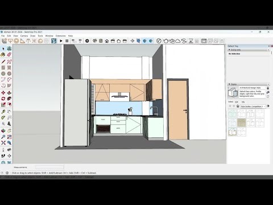Activate the Move tool
Viewport: 273px width, 205px height.
(x=3, y=93)
